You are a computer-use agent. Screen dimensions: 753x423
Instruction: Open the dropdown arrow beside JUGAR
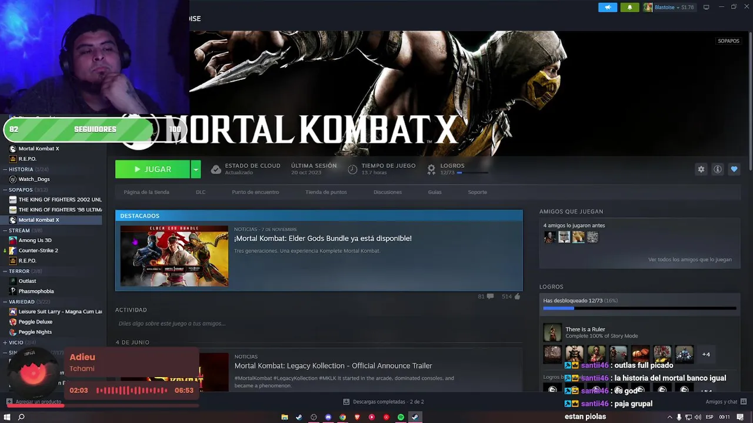(195, 169)
